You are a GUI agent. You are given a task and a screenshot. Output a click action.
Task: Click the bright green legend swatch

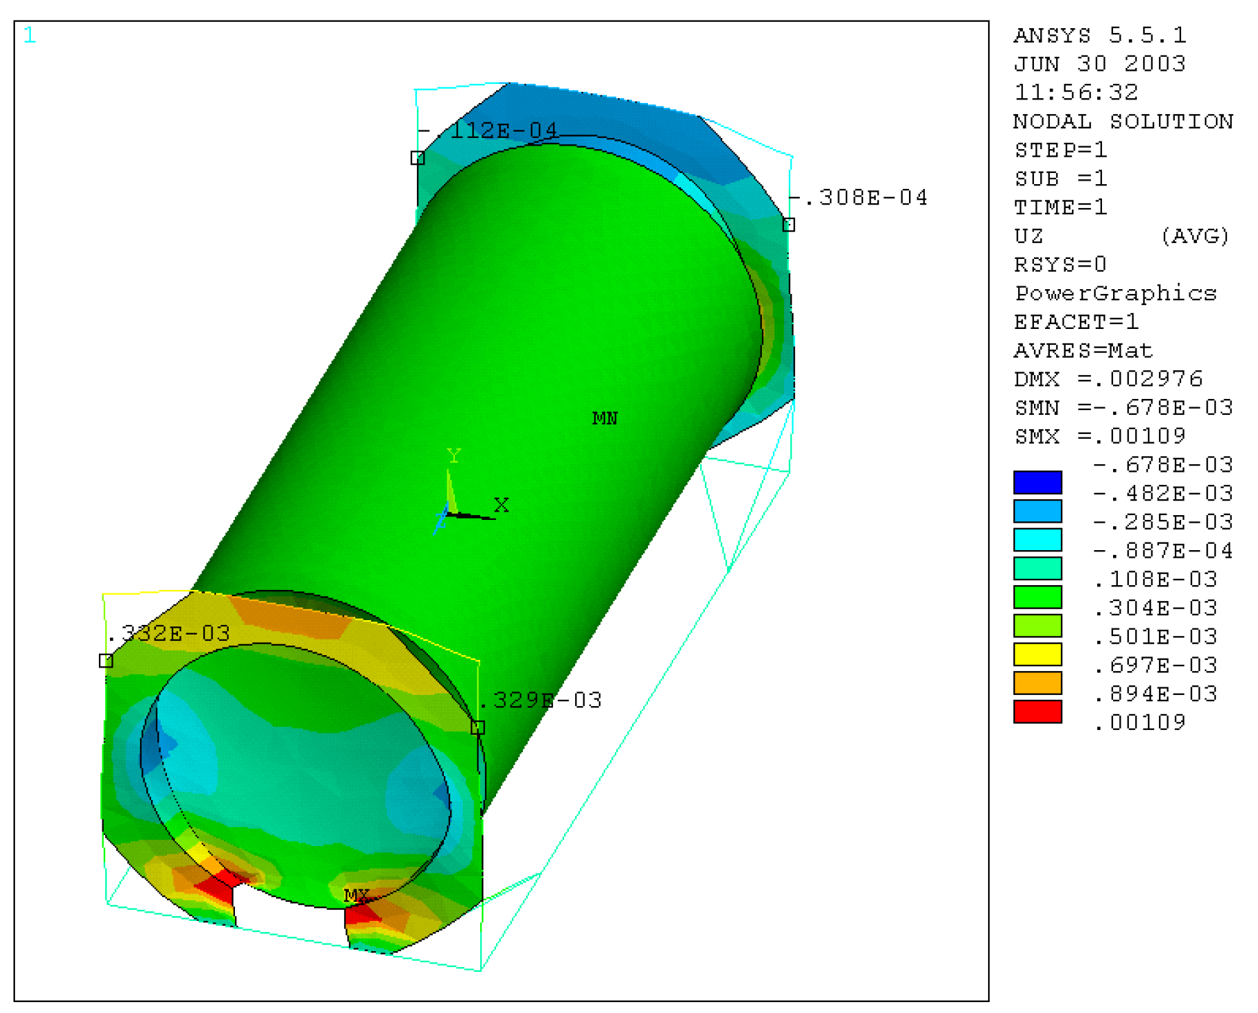(x=1037, y=597)
